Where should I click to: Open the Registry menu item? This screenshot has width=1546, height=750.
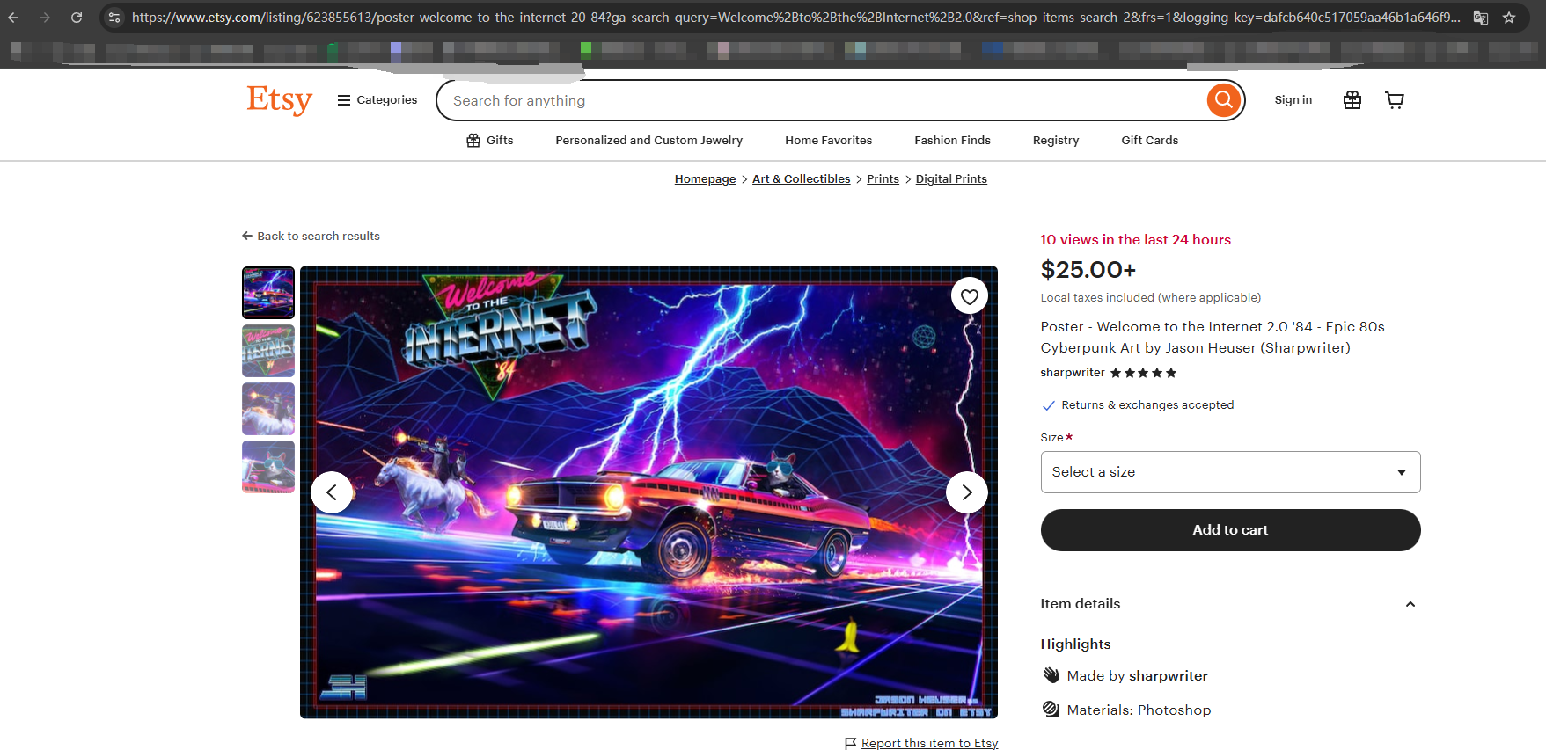point(1055,141)
